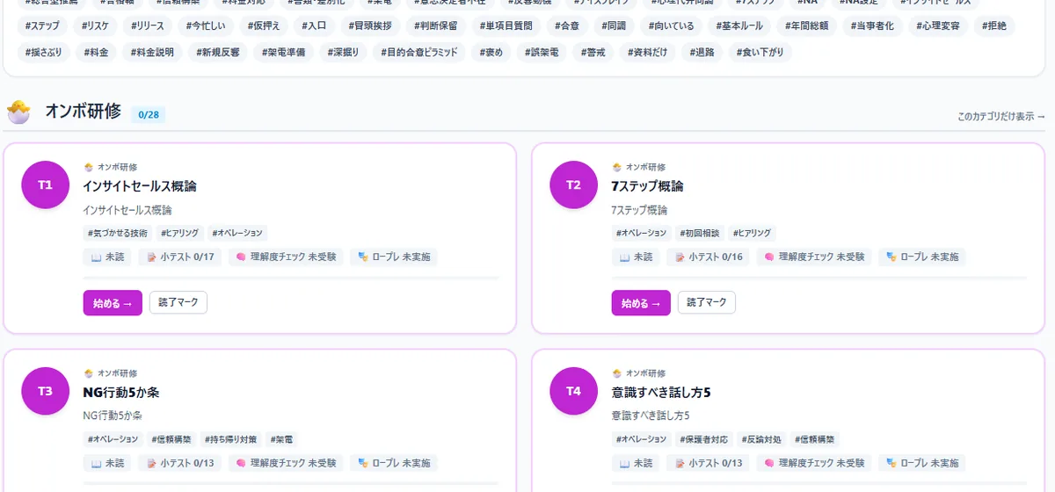Toggle the #基本ルール filter tag
This screenshot has width=1055, height=492.
tap(739, 25)
